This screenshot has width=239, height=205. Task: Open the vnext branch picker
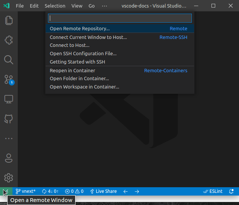26,191
